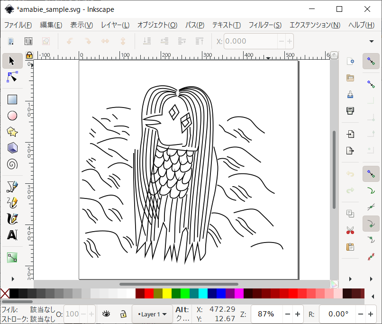Select the Star polygon tool
Viewport: 382px width, 324px height.
click(x=12, y=132)
